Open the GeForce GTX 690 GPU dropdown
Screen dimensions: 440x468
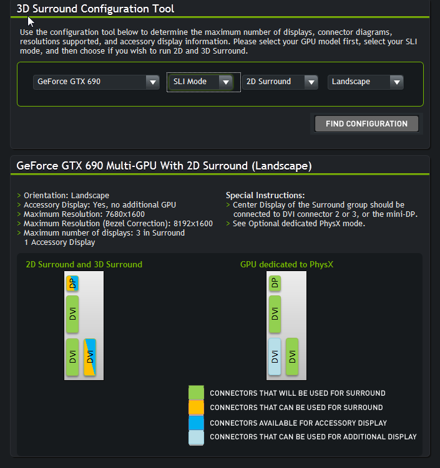[x=96, y=82]
